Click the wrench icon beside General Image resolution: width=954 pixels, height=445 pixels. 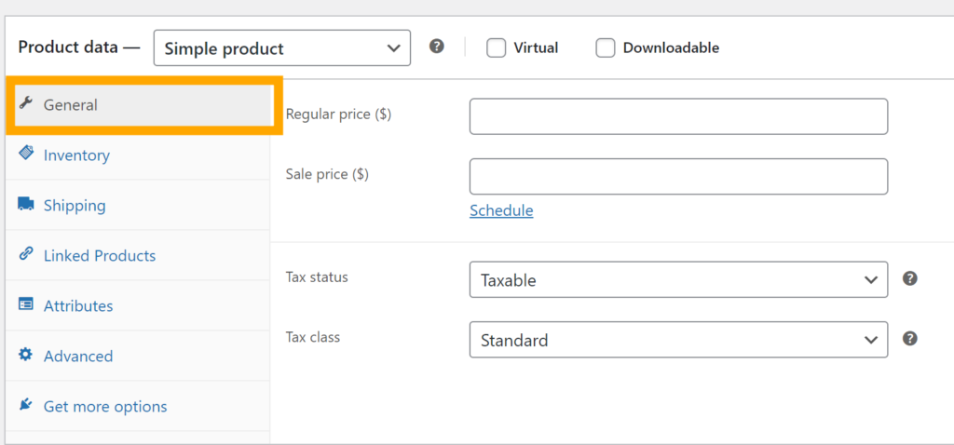(x=26, y=103)
